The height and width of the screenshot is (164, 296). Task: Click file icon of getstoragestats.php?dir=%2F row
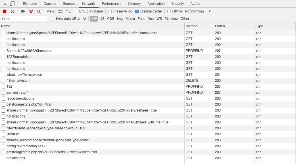[x=3, y=104]
